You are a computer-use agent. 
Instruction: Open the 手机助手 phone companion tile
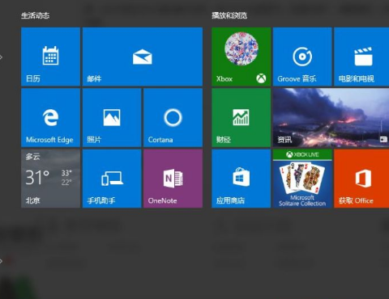tap(112, 179)
